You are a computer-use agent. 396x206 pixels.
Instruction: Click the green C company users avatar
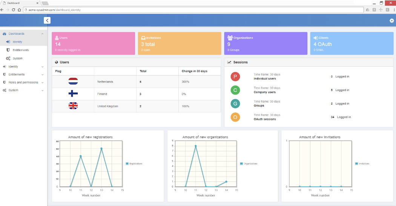pos(235,90)
